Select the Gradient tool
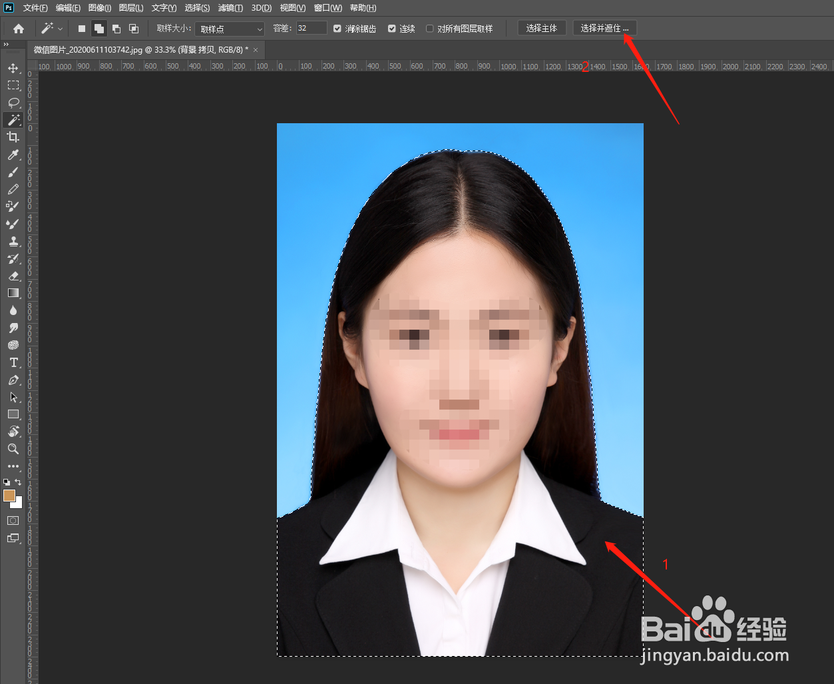Image resolution: width=834 pixels, height=684 pixels. [13, 293]
